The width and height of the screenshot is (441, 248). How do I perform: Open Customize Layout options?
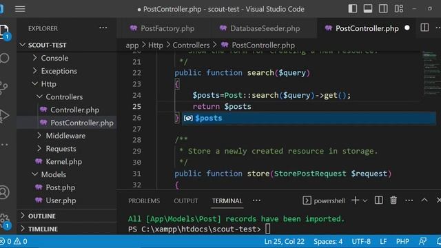point(398,9)
